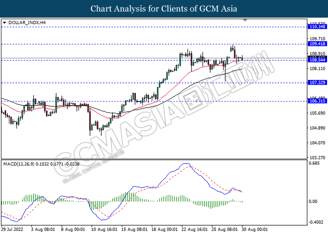This screenshot has width=328, height=234.
Task: Select the 107.329 support level label
Action: [317, 82]
